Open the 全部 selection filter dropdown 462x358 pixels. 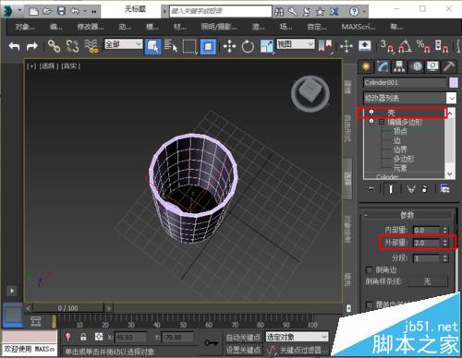(x=124, y=44)
